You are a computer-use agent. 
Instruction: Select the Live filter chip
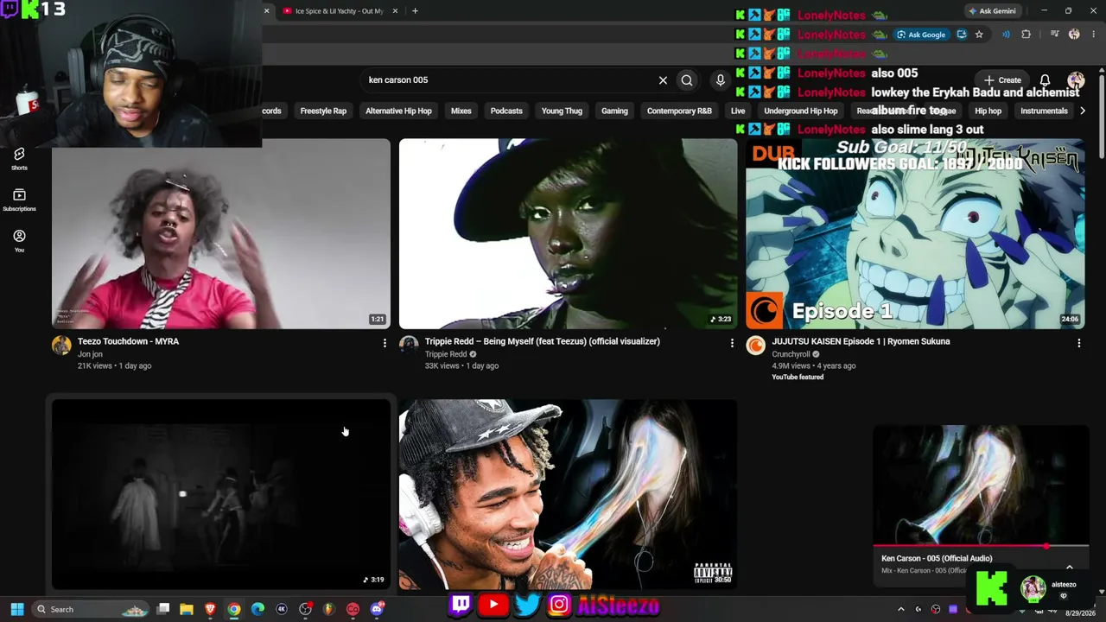738,111
